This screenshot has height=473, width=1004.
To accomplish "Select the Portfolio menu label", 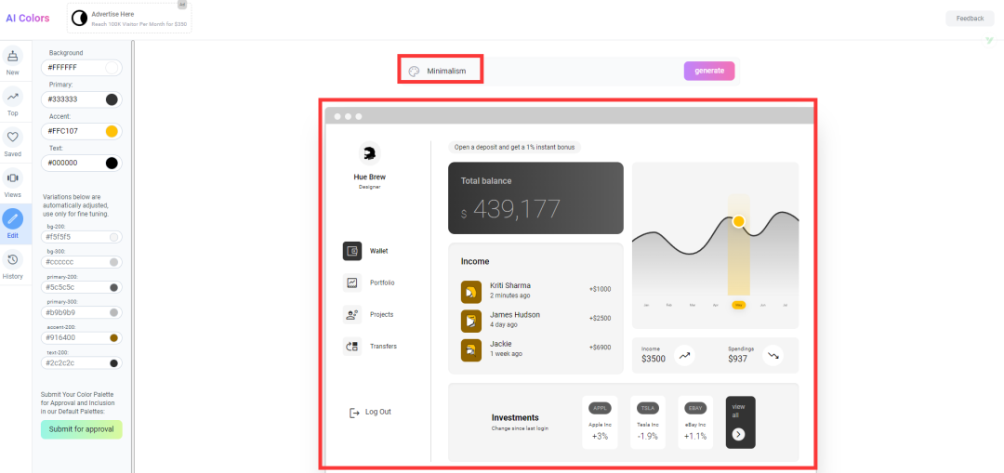I will coord(382,282).
